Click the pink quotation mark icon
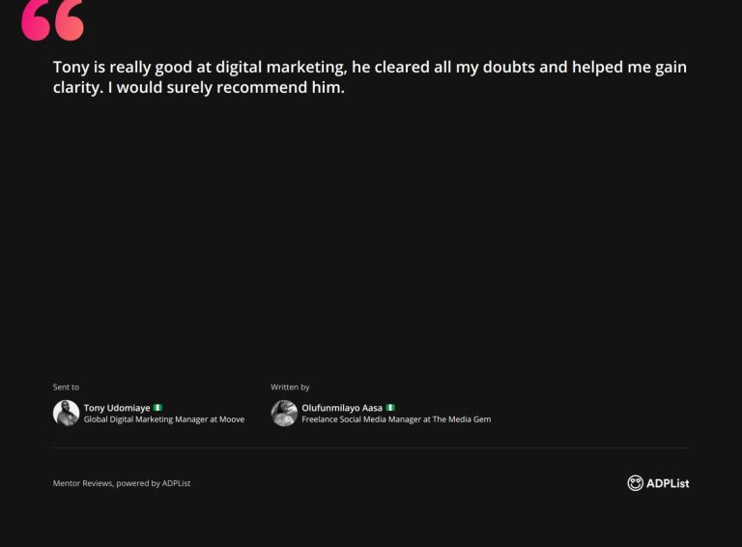This screenshot has width=742, height=547. pos(52,20)
